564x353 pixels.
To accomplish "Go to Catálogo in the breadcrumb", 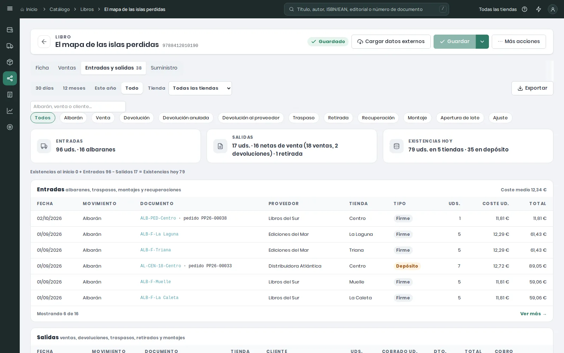I will click(60, 9).
